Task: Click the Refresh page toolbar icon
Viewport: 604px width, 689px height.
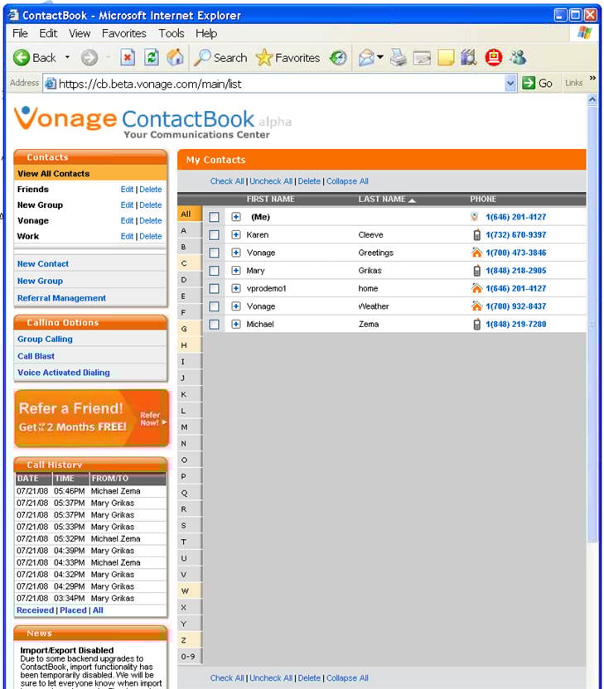Action: tap(152, 58)
